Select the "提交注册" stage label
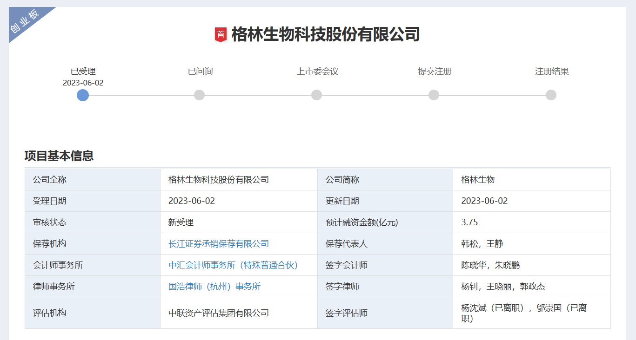636x340 pixels. [434, 71]
